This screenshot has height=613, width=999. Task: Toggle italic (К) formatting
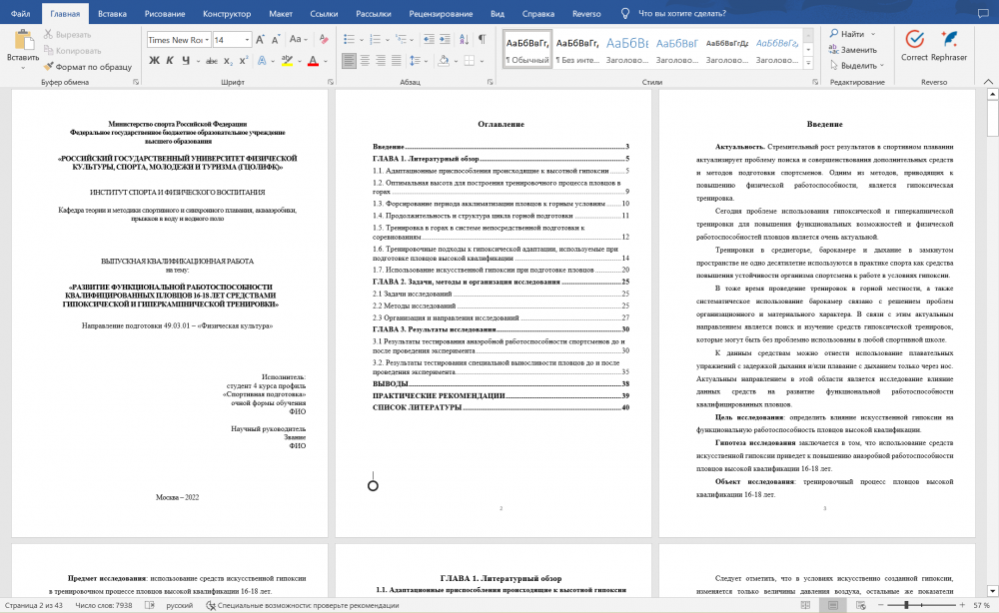pyautogui.click(x=170, y=61)
